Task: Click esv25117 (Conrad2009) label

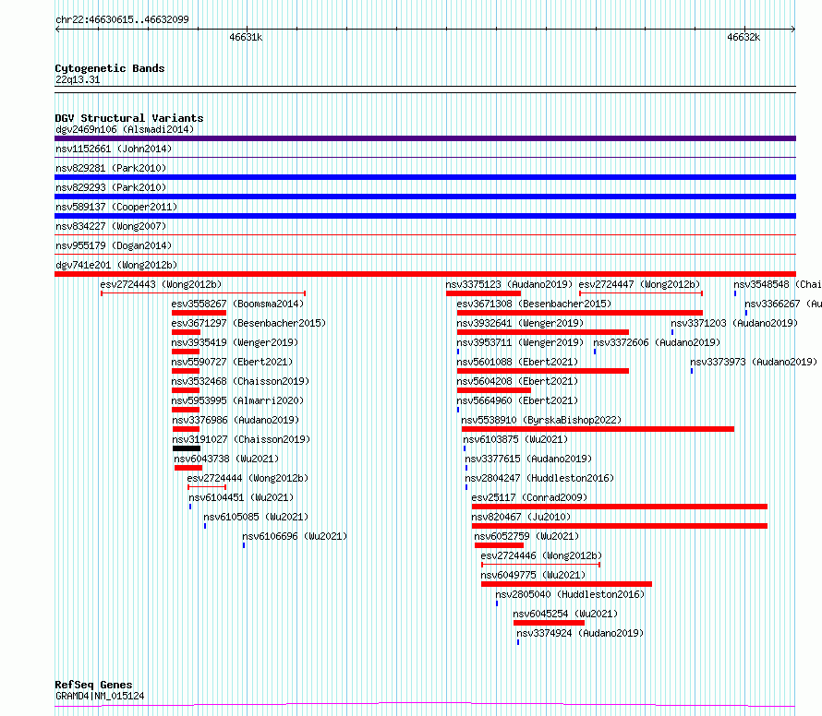Action: coord(529,497)
